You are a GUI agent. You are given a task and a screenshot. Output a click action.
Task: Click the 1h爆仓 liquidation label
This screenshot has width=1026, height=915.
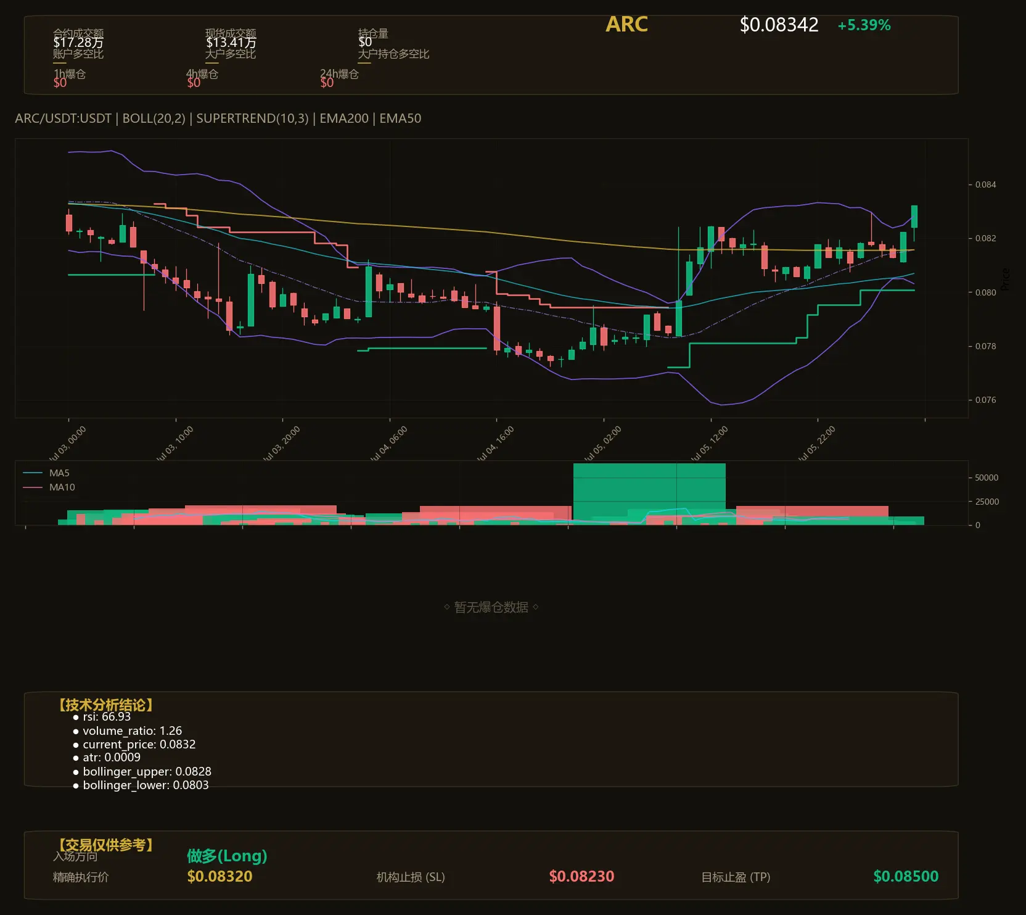coord(69,74)
